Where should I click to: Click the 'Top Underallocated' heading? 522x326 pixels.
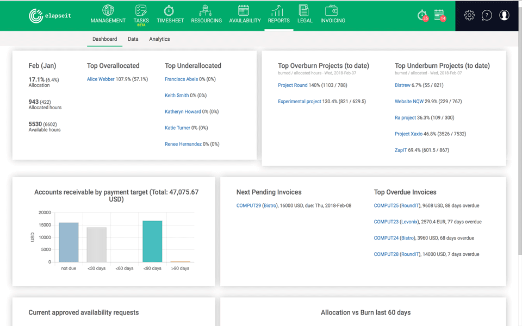[192, 66]
